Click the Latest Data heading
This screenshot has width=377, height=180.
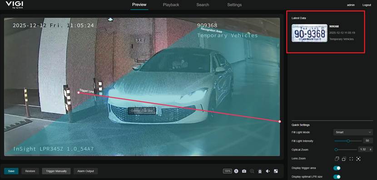[x=299, y=18]
